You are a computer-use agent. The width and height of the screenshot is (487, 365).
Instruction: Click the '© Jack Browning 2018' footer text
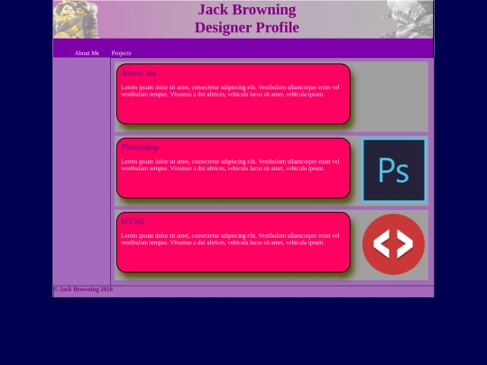(84, 289)
